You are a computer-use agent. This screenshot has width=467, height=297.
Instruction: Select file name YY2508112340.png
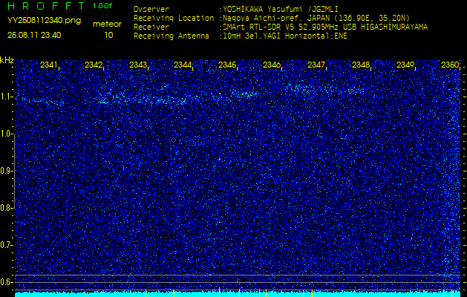[44, 21]
